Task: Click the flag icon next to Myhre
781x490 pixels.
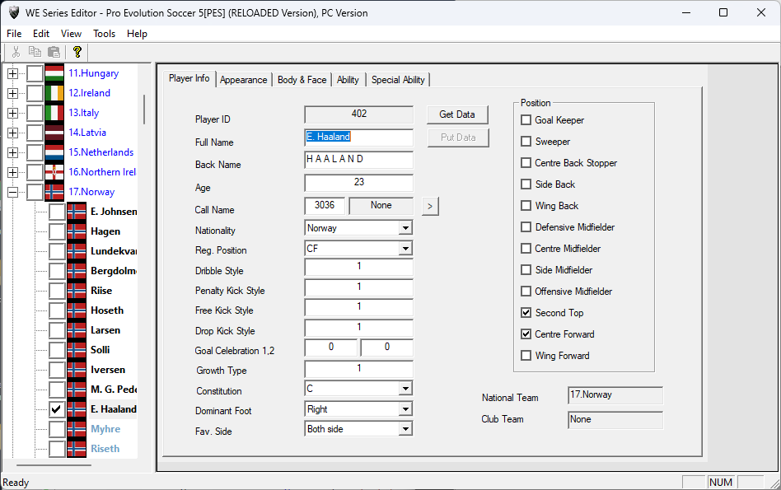Action: (x=77, y=429)
